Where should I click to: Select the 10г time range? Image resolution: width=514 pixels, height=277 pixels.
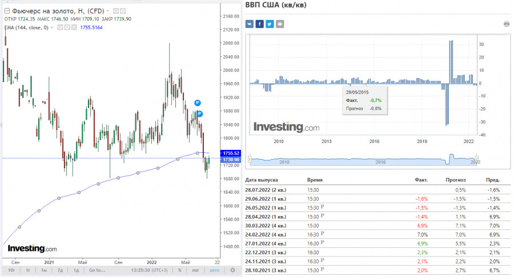(11, 271)
